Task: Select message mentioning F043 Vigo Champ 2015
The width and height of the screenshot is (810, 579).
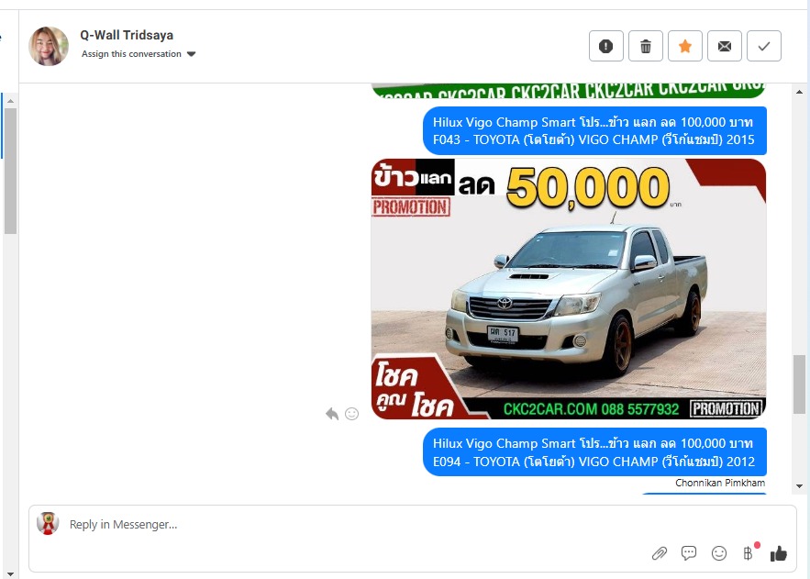Action: pos(594,130)
